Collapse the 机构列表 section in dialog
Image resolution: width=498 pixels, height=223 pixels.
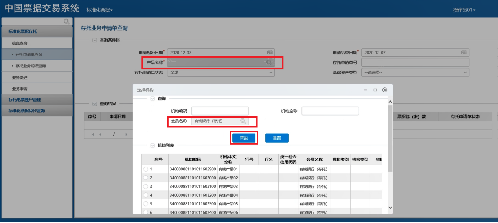[153, 145]
